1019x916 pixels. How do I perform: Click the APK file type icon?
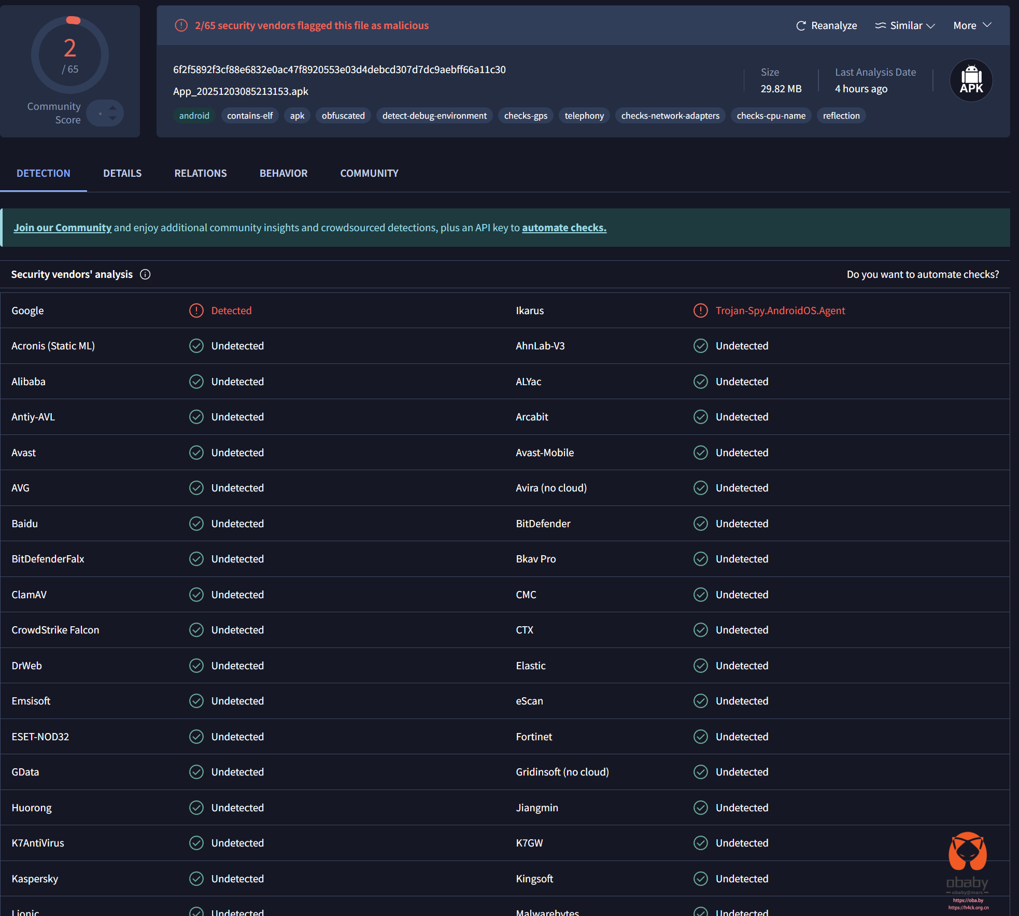pos(971,80)
